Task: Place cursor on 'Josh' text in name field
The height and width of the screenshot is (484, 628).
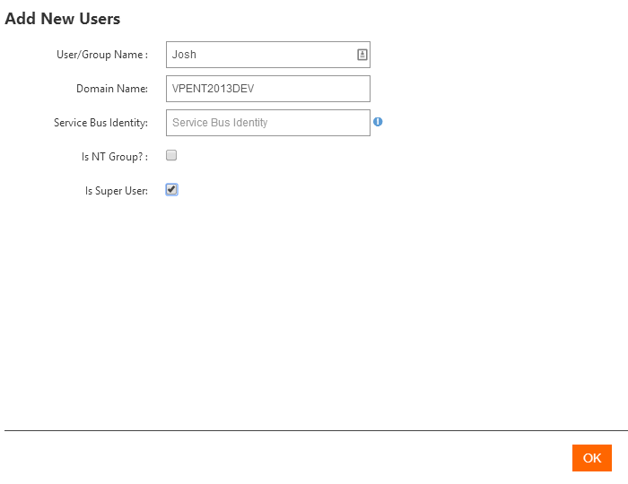Action: tap(184, 55)
